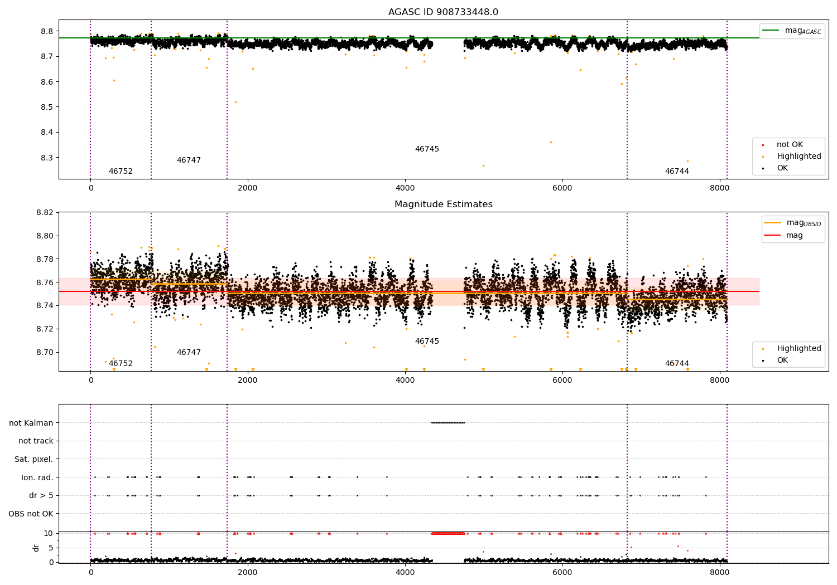Click the rotated 'dr' y-axis label

click(x=36, y=548)
